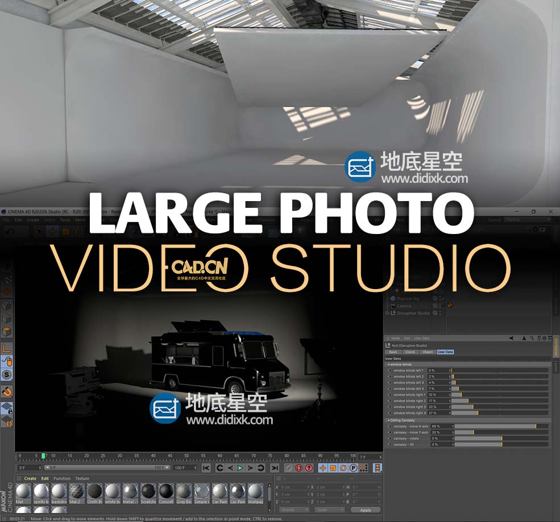Click the timeline end frame 100 F field
Image resolution: width=560 pixels, height=522 pixels.
click(185, 468)
